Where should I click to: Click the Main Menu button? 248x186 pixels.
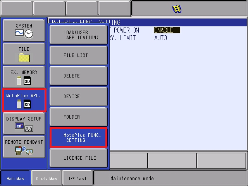(15, 178)
